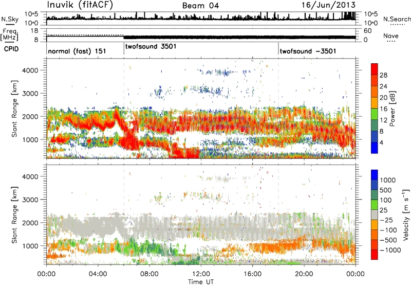
Task: Click the 'twofsound -3501' CPID label
Action: (x=308, y=51)
